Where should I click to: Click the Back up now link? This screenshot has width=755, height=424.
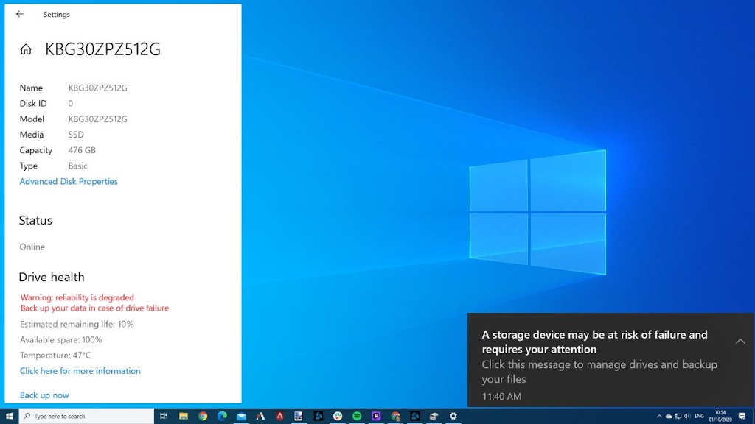click(44, 395)
